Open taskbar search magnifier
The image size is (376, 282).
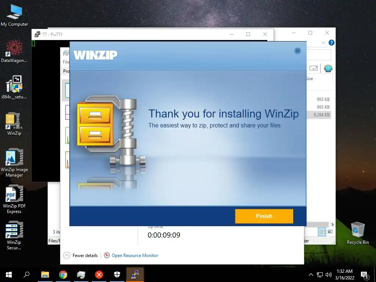point(26,275)
